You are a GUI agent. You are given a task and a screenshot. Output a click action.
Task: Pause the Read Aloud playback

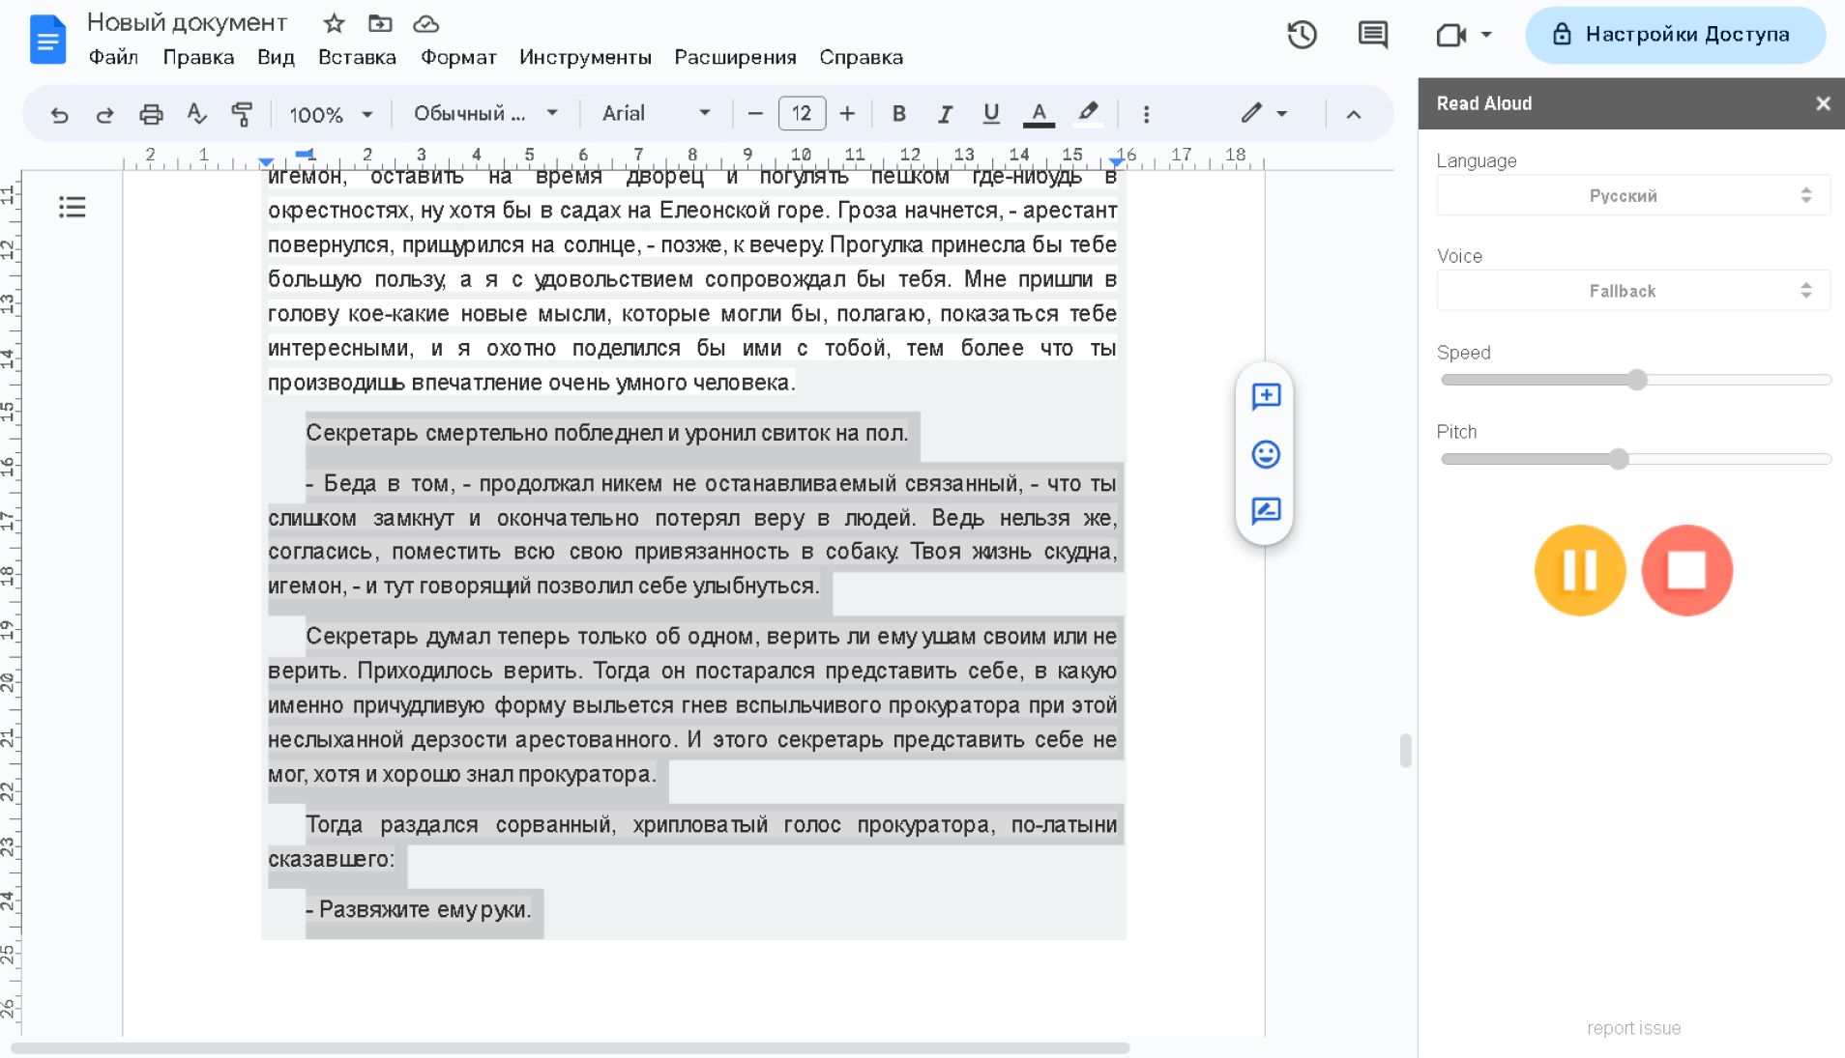(1580, 570)
